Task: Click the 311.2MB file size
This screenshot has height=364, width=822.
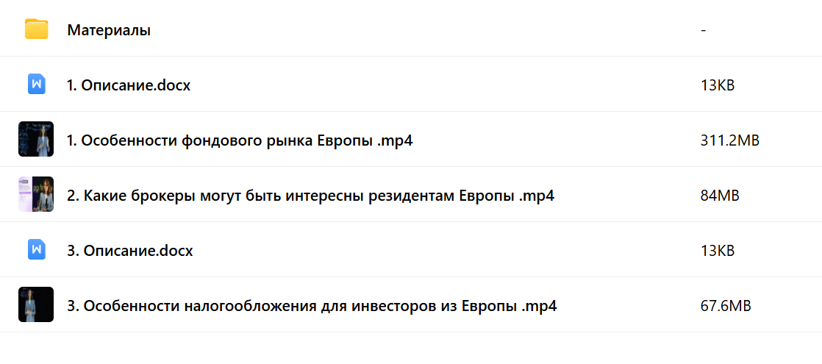Action: [x=730, y=140]
